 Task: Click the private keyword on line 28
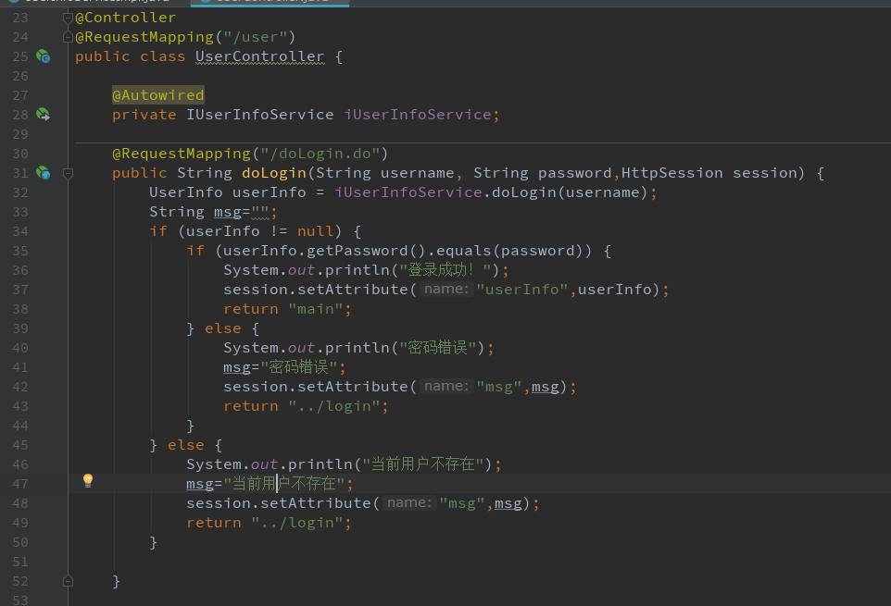click(x=144, y=115)
